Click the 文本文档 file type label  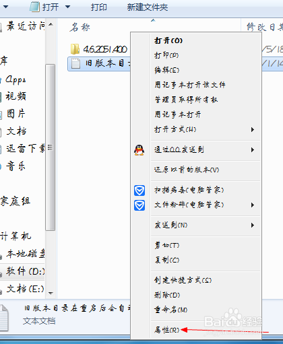[39, 321]
